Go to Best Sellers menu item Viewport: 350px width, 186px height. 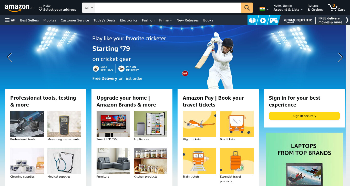coord(29,20)
